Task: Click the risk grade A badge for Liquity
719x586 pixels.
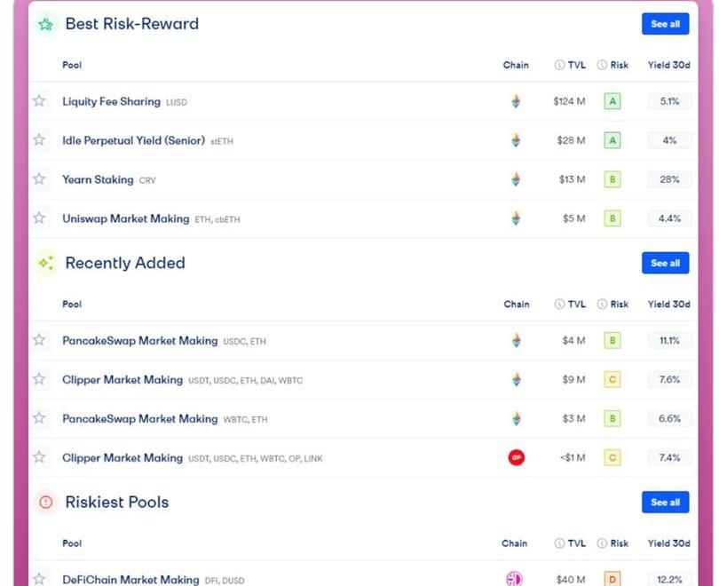Action: pyautogui.click(x=612, y=102)
